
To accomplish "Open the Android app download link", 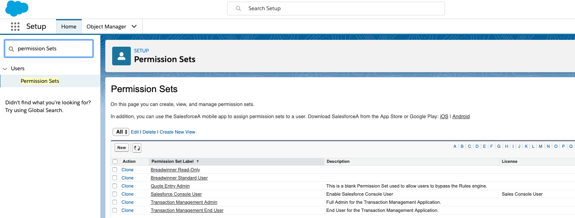I will tap(461, 117).
